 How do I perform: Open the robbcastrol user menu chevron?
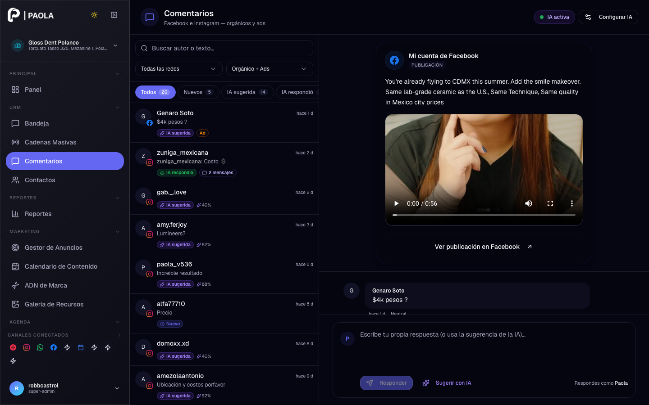click(x=117, y=388)
